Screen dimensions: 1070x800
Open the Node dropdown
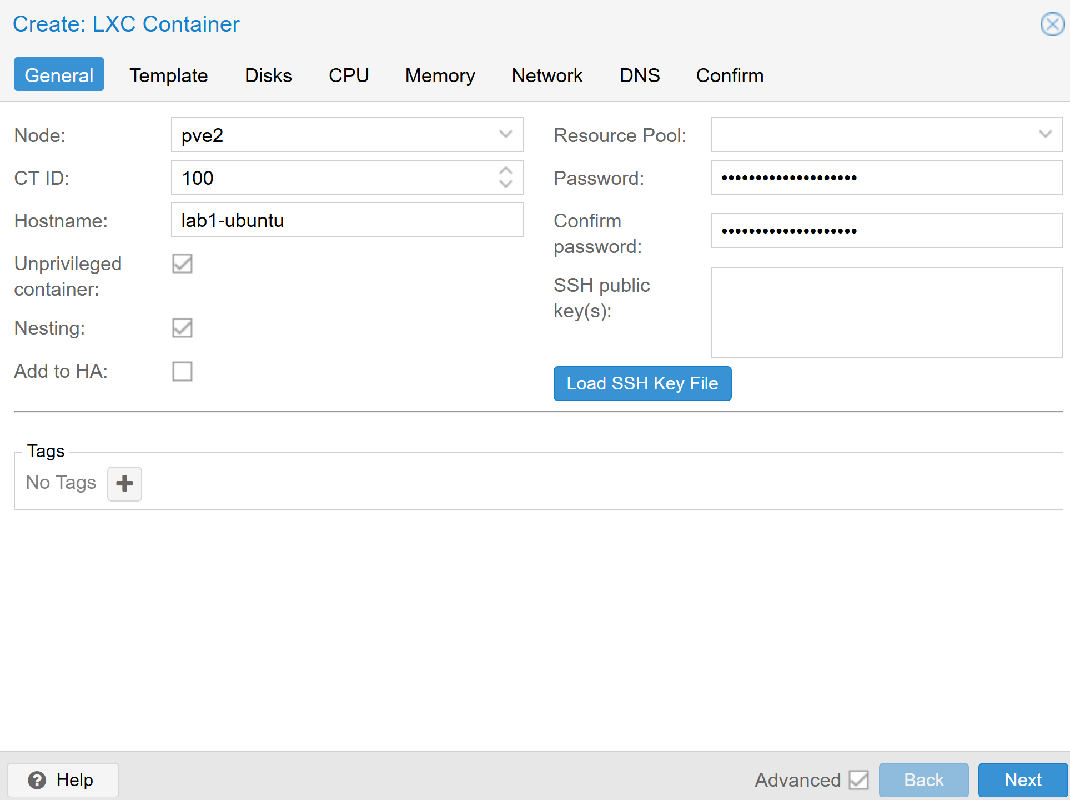[x=505, y=134]
